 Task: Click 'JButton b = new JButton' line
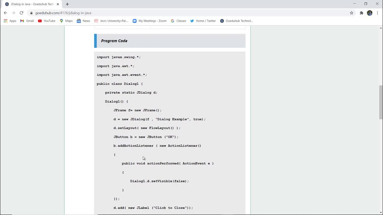click(x=146, y=137)
